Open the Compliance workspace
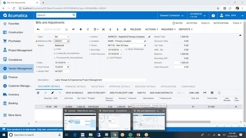246x138 pixels. [15, 60]
